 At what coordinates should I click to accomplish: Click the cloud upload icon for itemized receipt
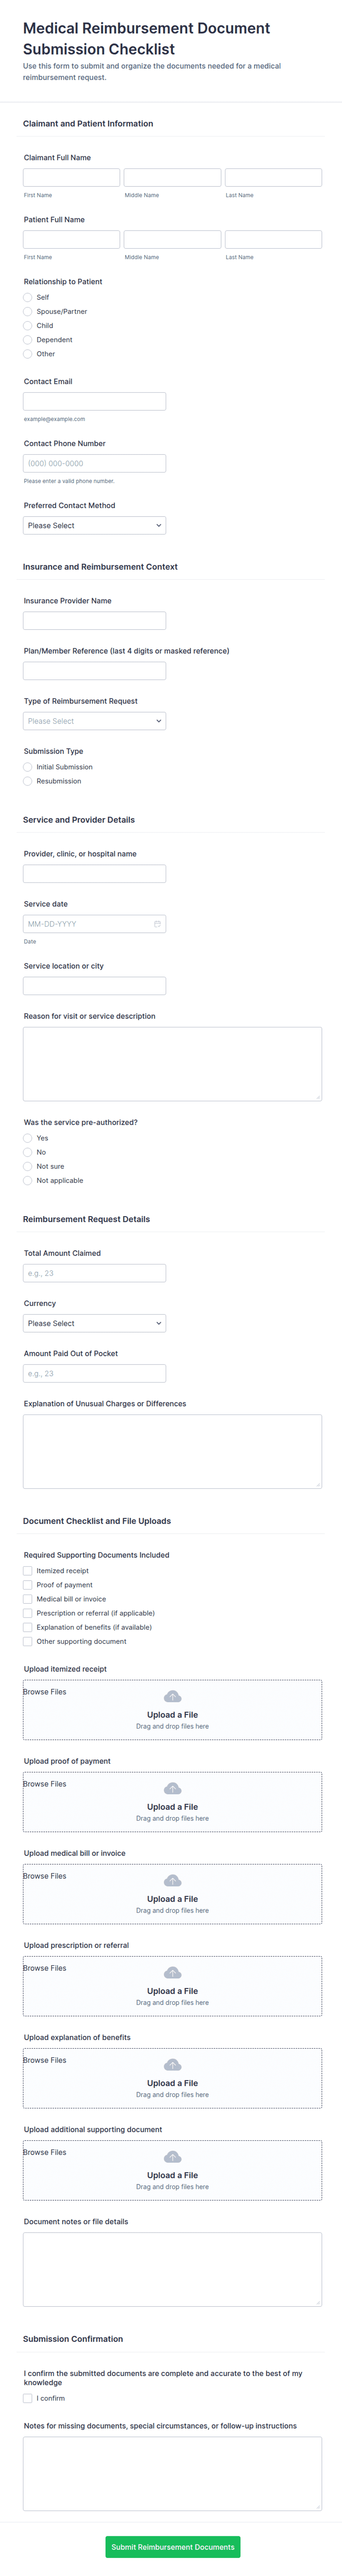pos(172,1697)
